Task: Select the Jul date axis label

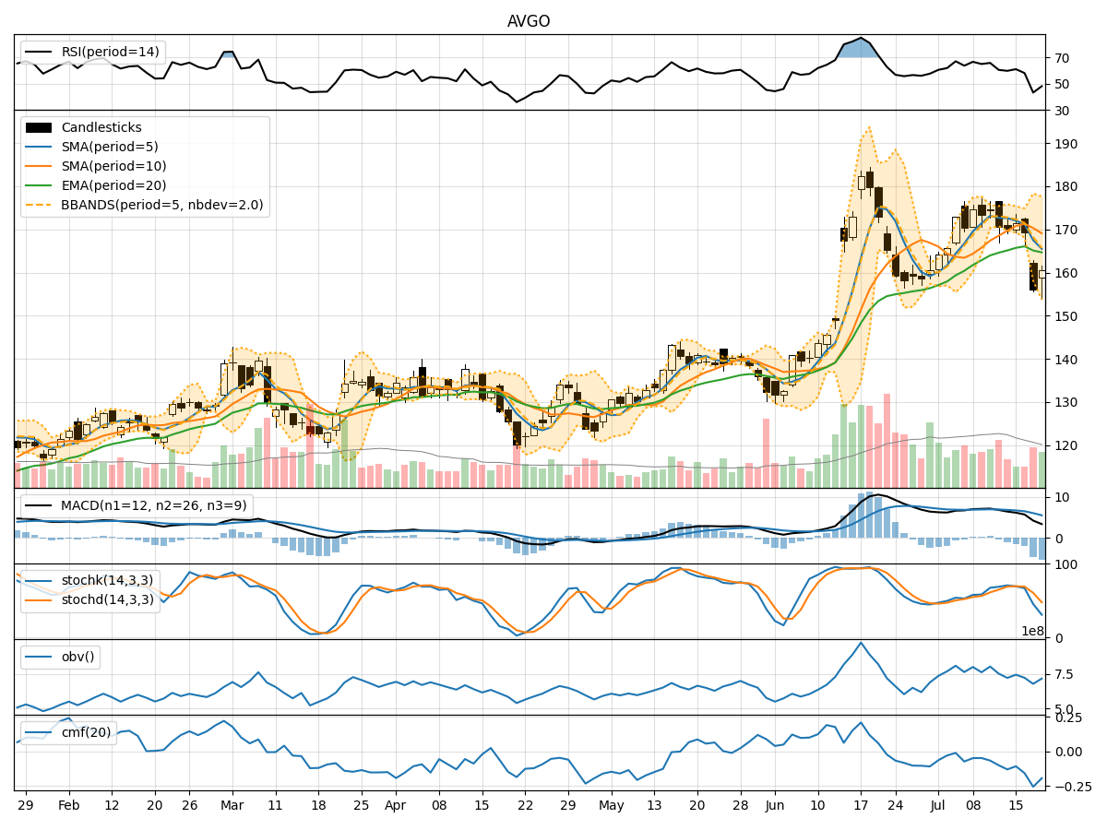Action: [937, 804]
